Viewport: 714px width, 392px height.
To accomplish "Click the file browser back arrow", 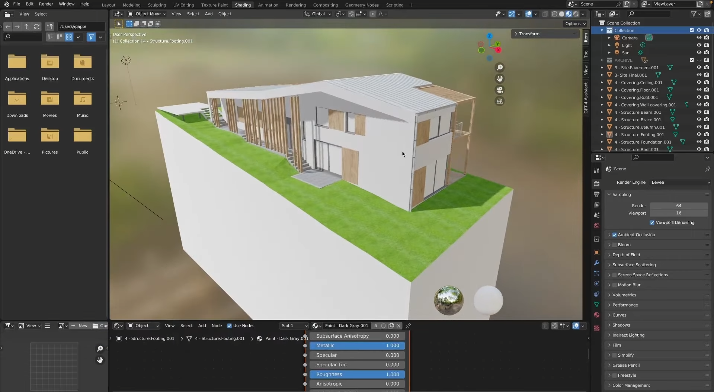I will [x=8, y=26].
